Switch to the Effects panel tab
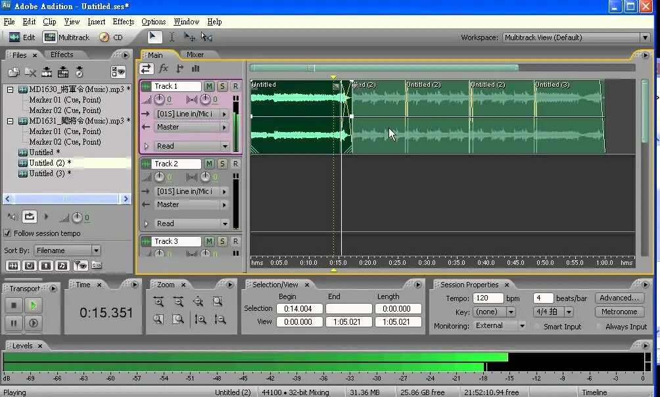This screenshot has height=397, width=660. [62, 55]
